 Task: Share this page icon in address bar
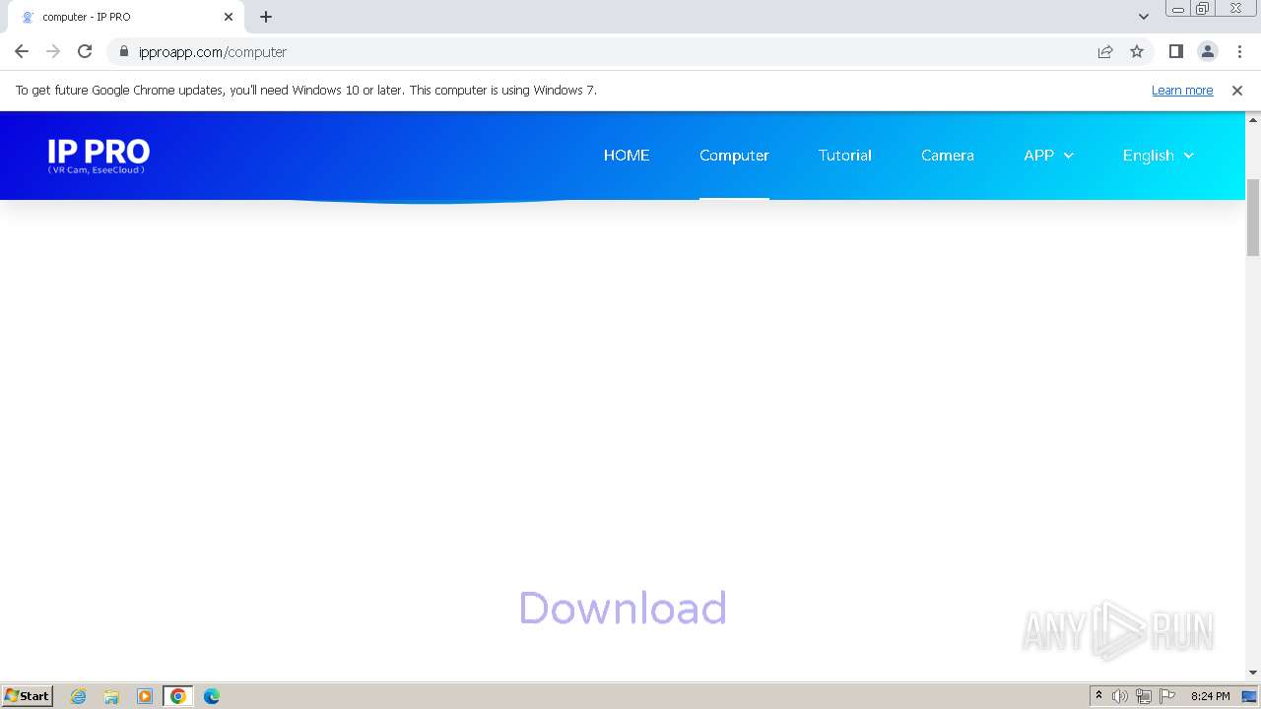1105,51
